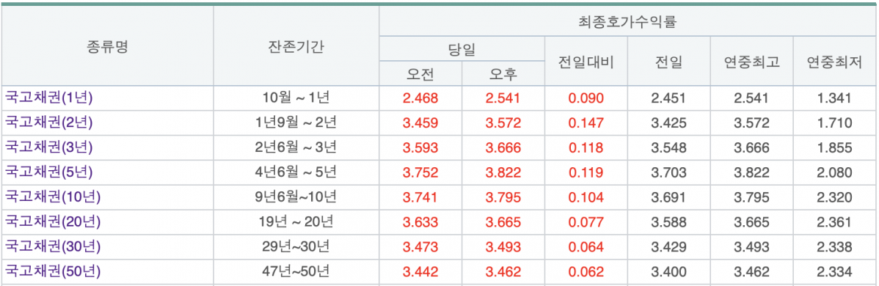879x286 pixels.
Task: Click morning yield value 2.468
Action: click(x=420, y=99)
